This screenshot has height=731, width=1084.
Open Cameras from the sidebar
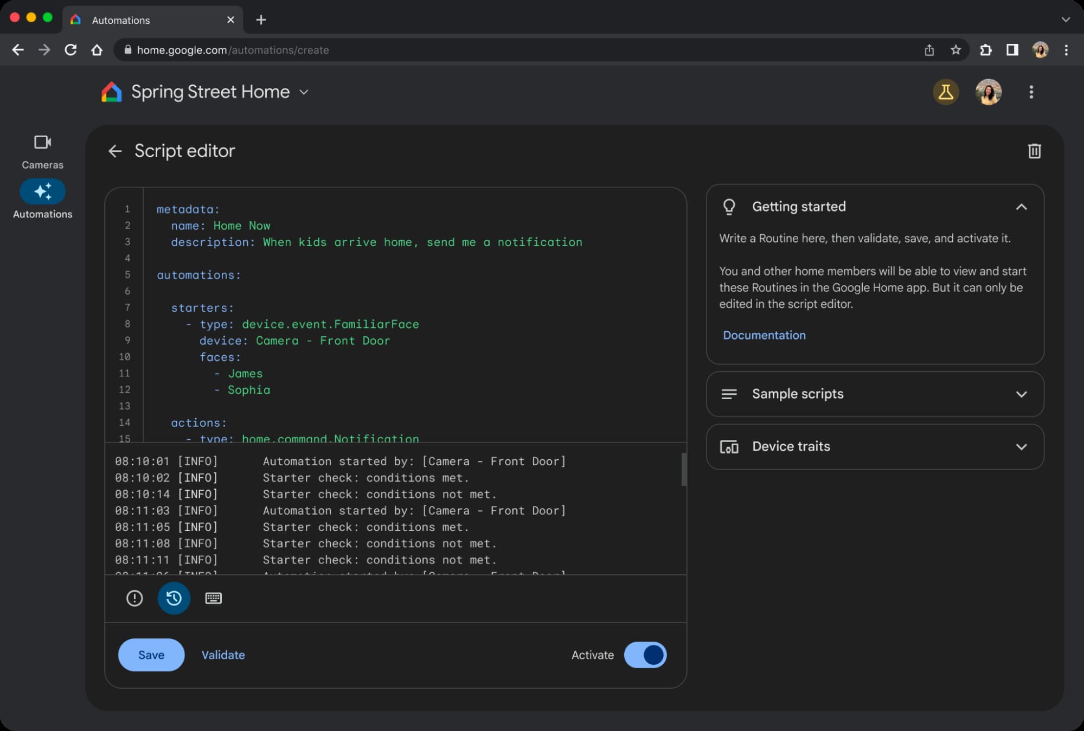(42, 152)
